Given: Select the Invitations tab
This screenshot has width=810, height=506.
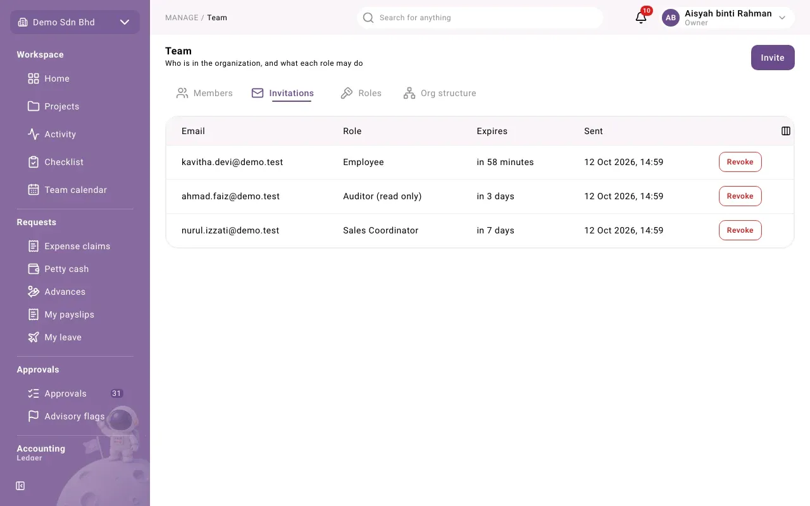Looking at the screenshot, I should [x=282, y=93].
